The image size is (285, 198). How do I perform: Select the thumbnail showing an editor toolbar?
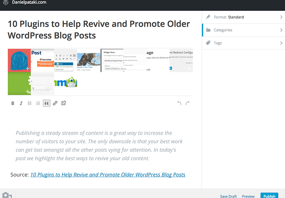(x=65, y=61)
